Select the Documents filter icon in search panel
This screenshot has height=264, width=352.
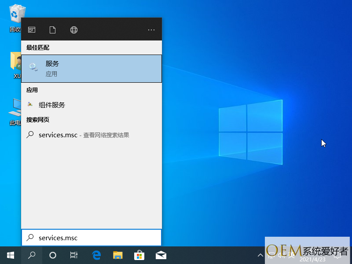[x=53, y=30]
